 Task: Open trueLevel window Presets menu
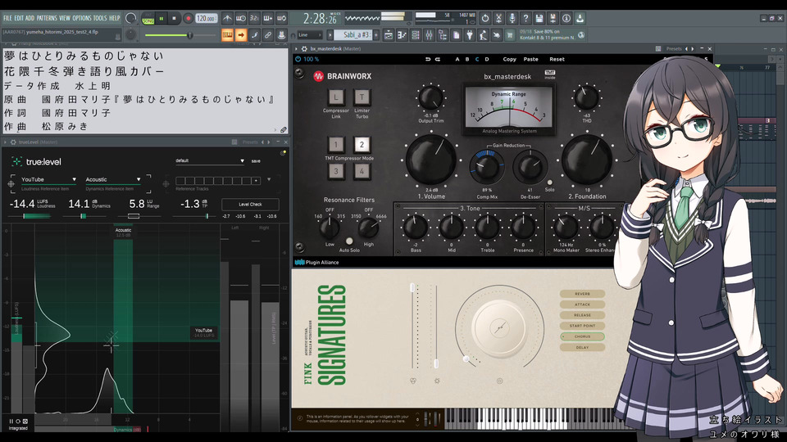(250, 142)
